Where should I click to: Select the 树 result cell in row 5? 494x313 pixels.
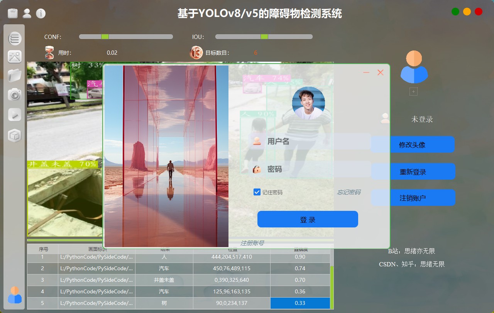tap(164, 303)
